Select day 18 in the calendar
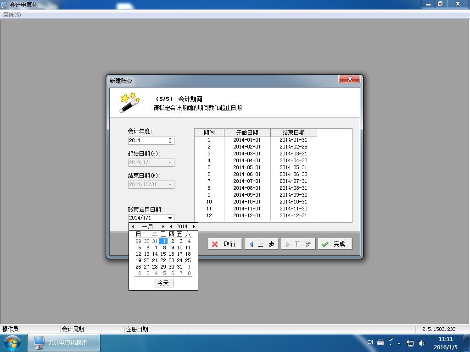The width and height of the screenshot is (470, 352). point(188,254)
